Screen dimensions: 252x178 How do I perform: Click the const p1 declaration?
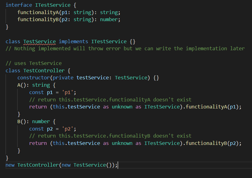[x=36, y=92]
